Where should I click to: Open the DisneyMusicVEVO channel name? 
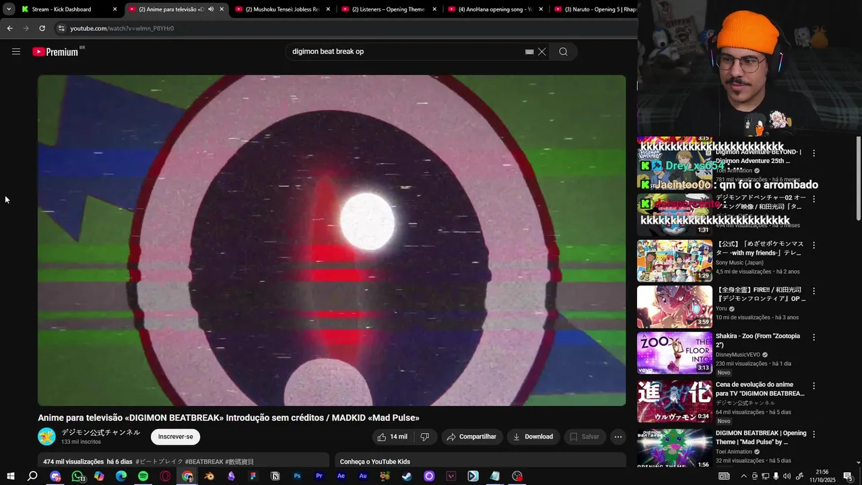point(737,354)
